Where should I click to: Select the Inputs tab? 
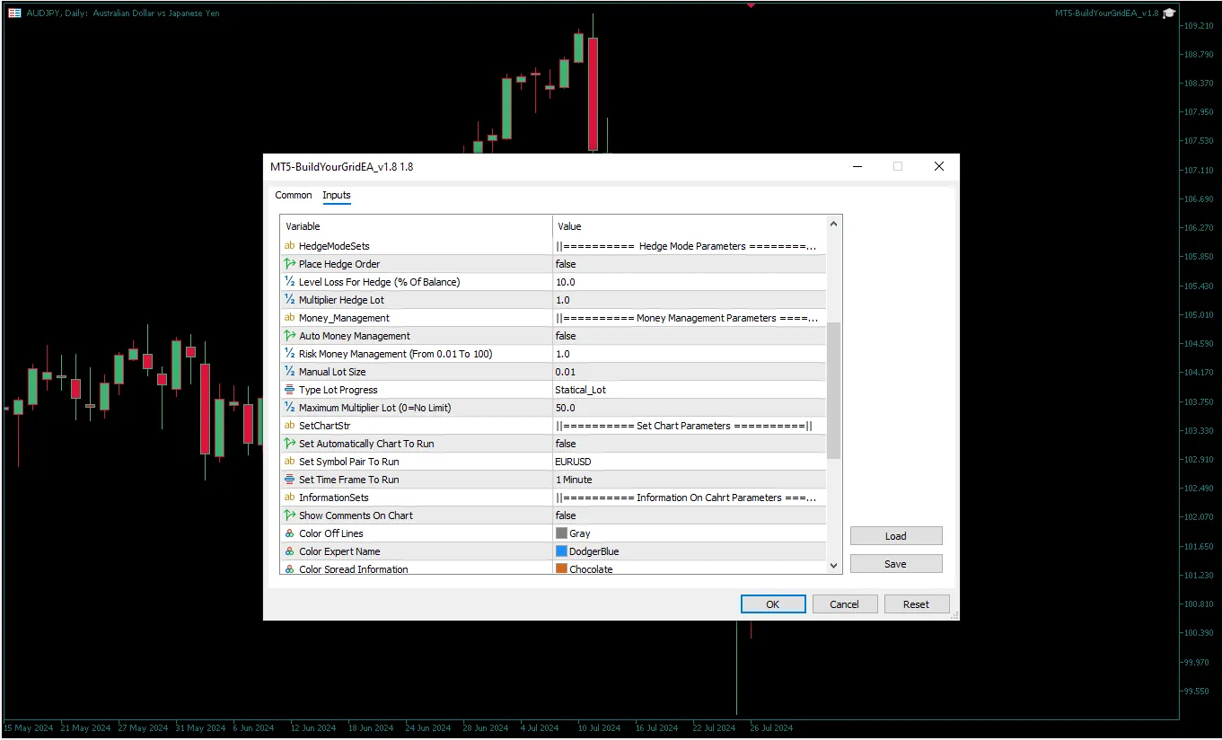(x=337, y=195)
